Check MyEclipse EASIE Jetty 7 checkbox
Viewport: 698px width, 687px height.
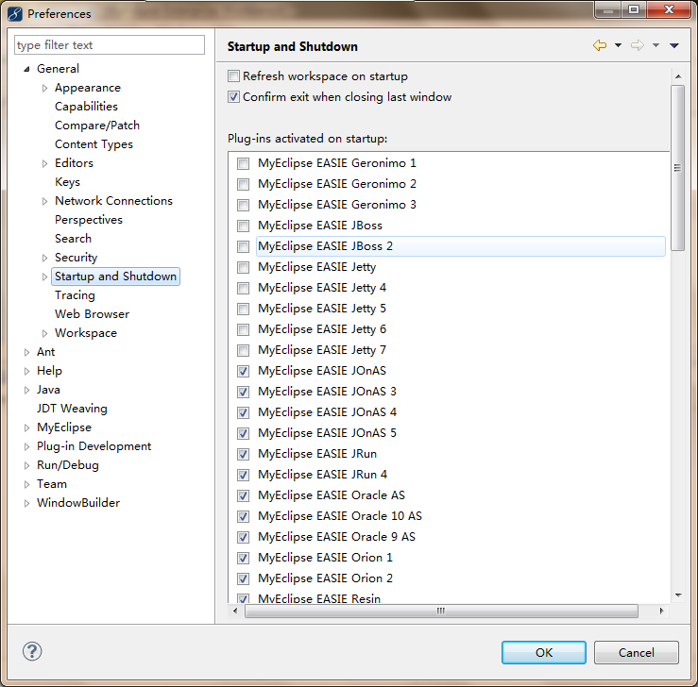tap(243, 350)
